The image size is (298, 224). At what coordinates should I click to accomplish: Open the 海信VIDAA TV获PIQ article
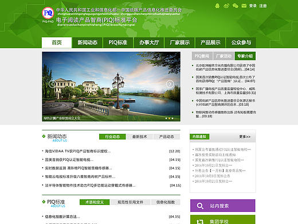click(78, 151)
